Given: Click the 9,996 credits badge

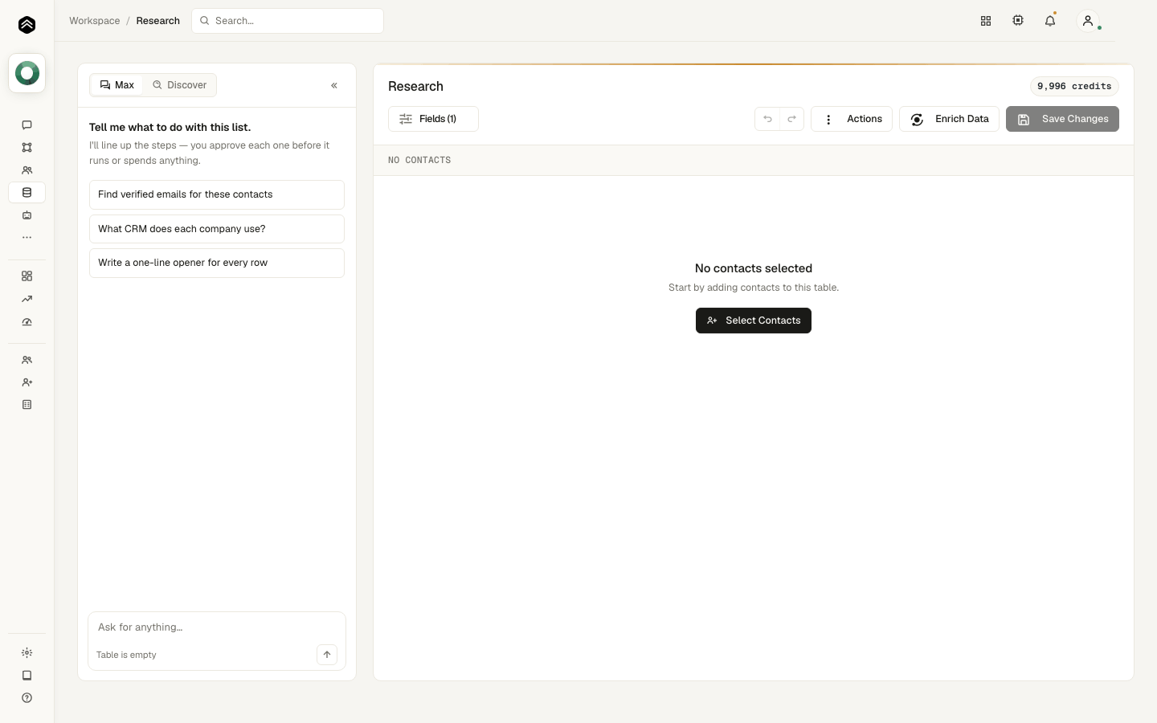Looking at the screenshot, I should (1074, 86).
